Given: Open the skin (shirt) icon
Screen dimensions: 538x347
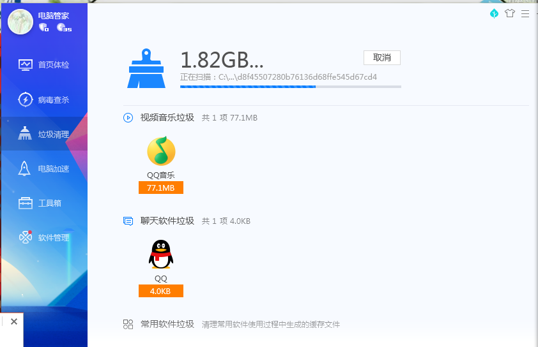Looking at the screenshot, I should [510, 13].
